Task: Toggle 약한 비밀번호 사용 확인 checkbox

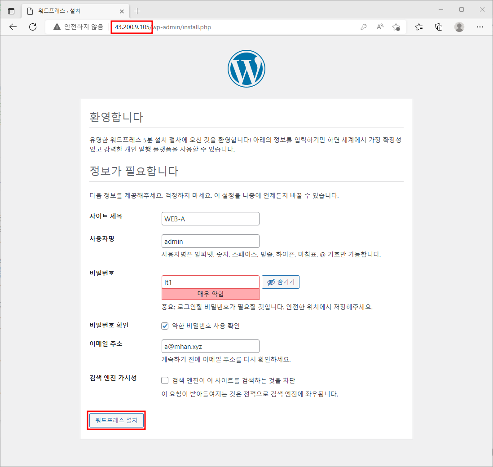Action: (x=165, y=326)
